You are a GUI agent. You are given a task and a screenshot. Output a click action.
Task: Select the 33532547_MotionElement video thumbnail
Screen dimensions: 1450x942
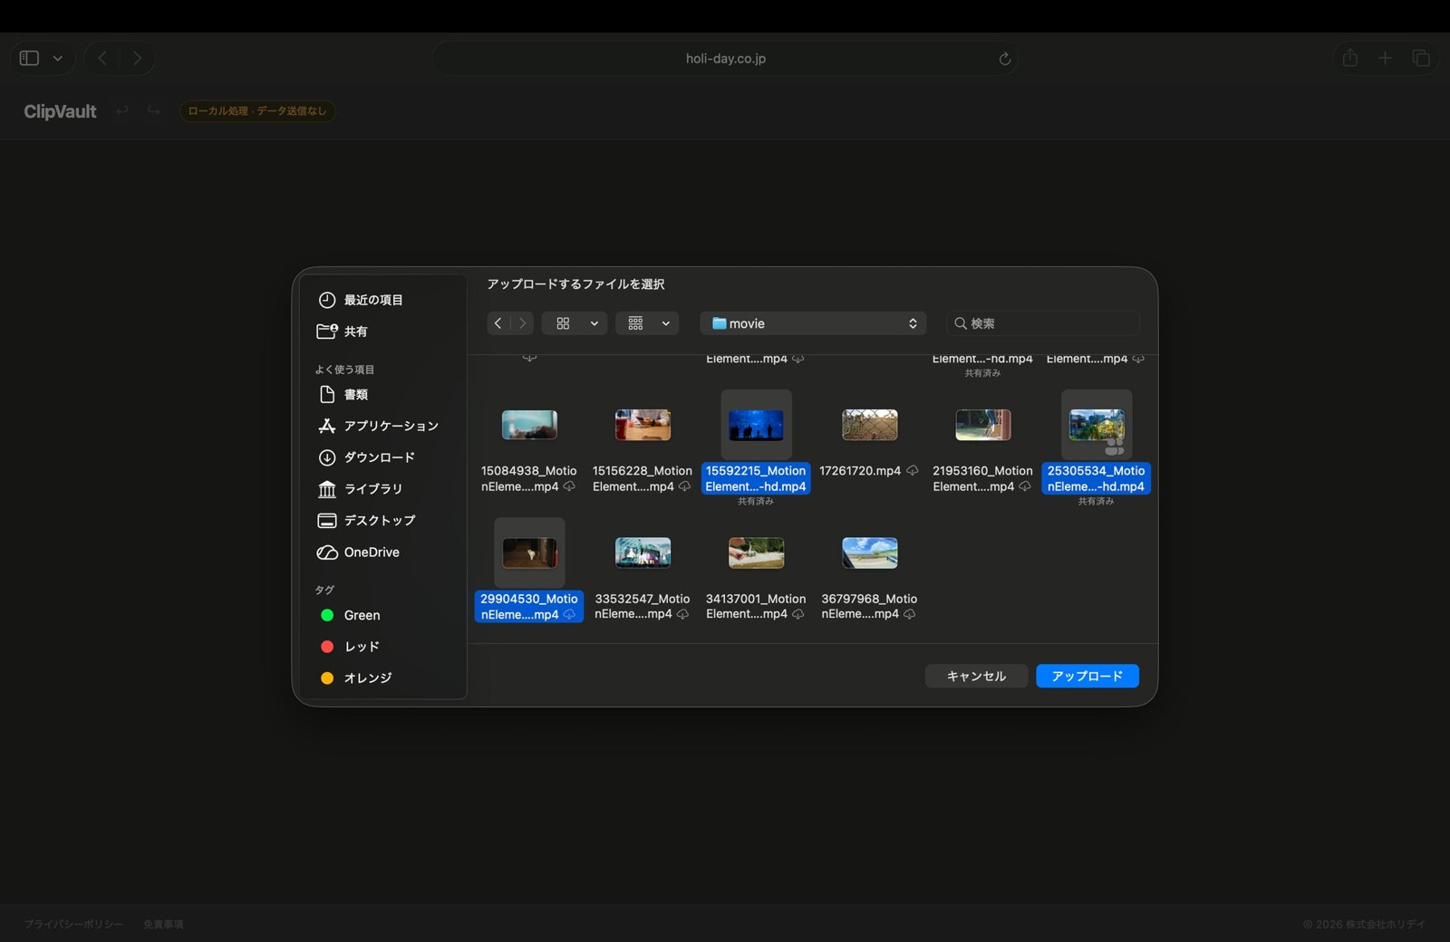[x=643, y=553]
